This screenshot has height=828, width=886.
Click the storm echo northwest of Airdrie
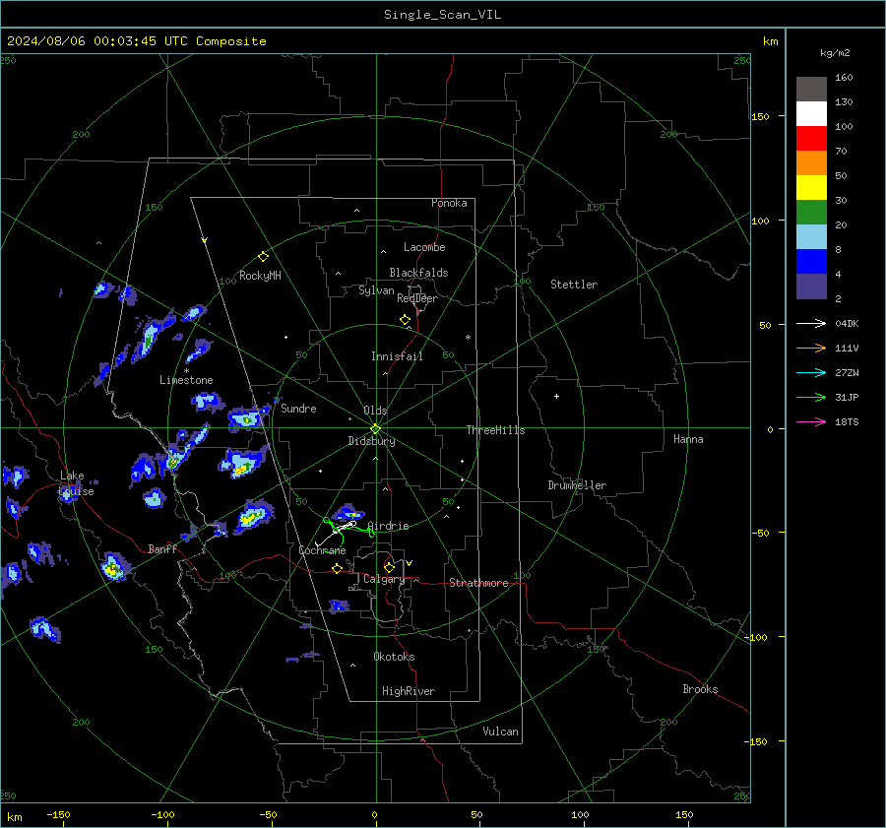[348, 513]
